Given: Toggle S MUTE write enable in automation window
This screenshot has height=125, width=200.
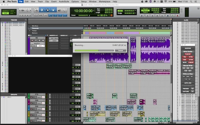Looking at the screenshot, I should [x=191, y=62].
